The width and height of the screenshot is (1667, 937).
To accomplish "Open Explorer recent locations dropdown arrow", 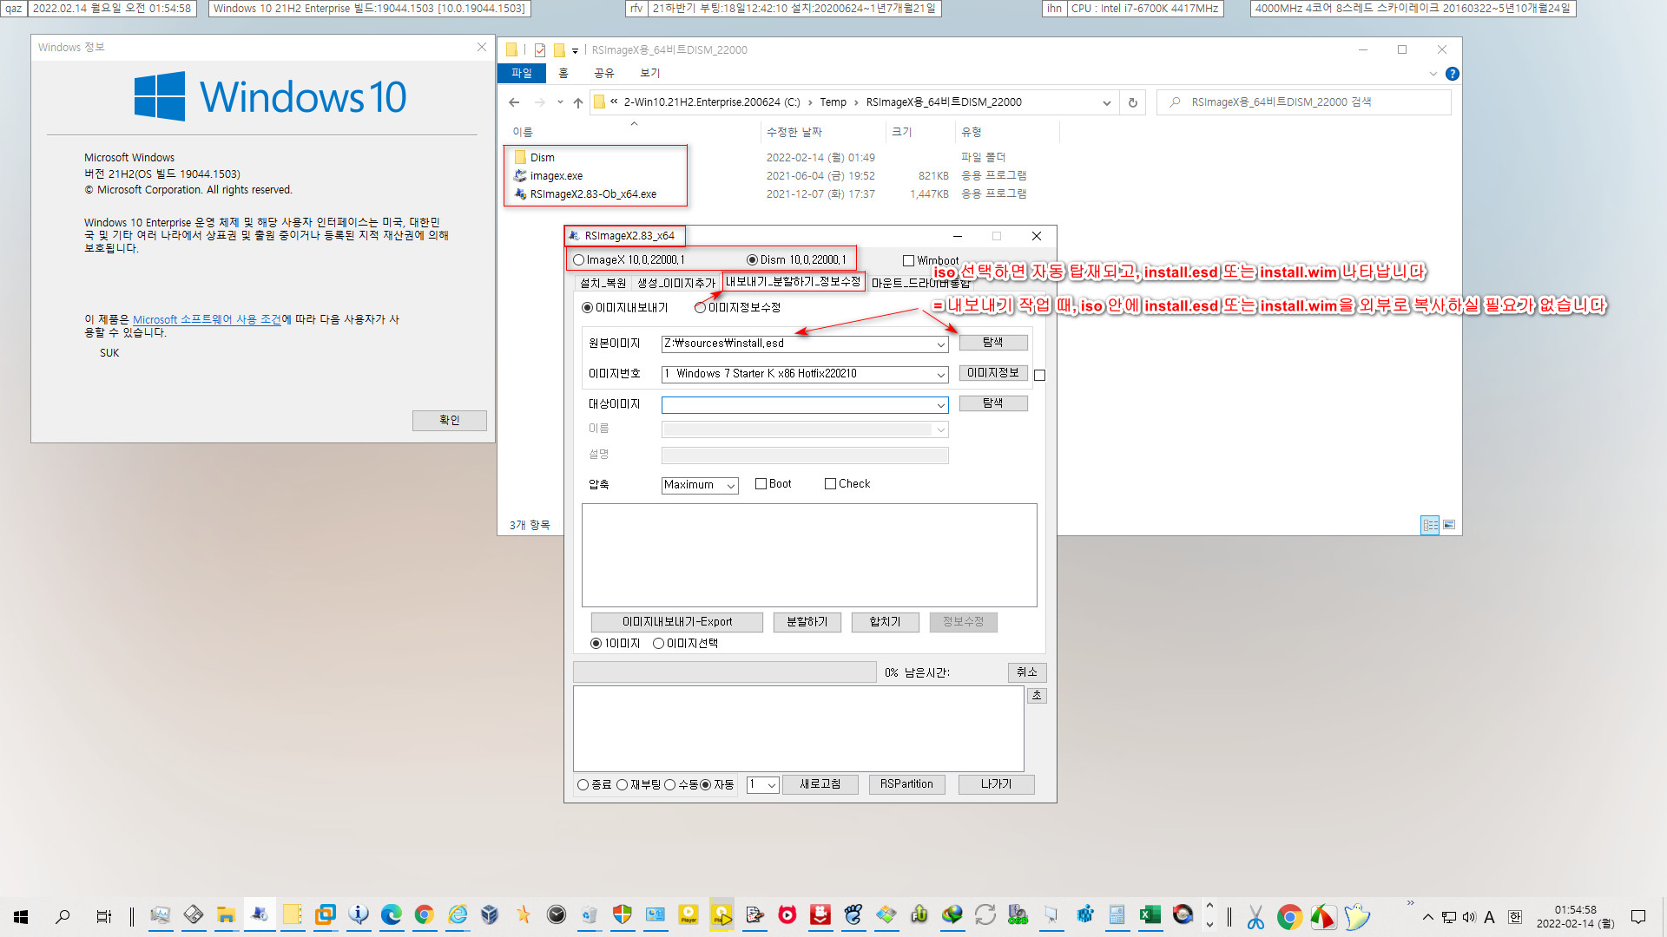I will pos(560,102).
